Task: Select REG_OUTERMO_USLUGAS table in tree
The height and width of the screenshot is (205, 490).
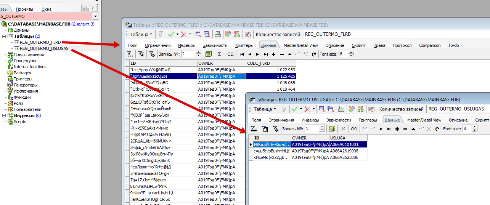Action: pos(44,48)
